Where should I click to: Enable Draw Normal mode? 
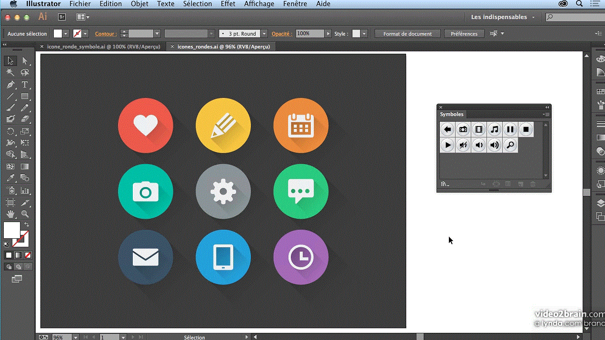[9, 267]
